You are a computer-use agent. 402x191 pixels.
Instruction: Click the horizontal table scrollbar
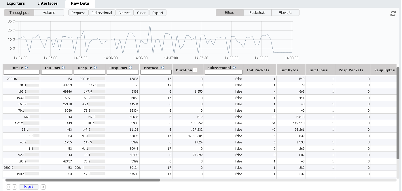(83, 180)
